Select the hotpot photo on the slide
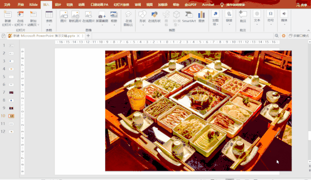 click(198, 111)
